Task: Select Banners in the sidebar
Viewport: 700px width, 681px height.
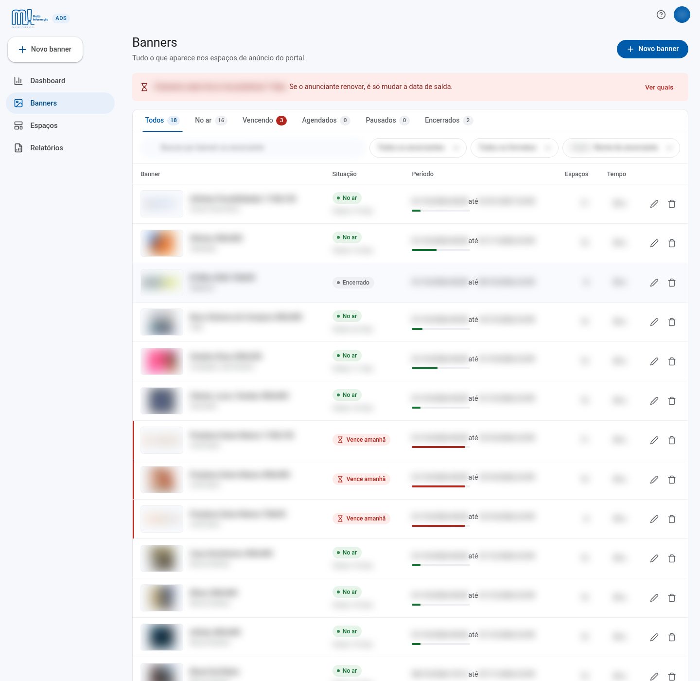Action: [x=60, y=103]
